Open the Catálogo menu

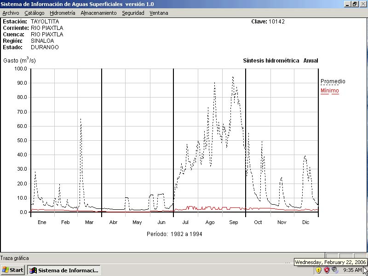34,13
